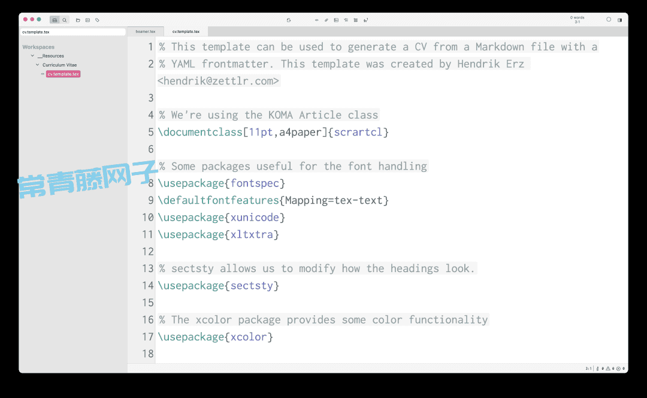Viewport: 647px width, 398px height.
Task: Click line number 1 in the gutter
Action: (x=150, y=47)
